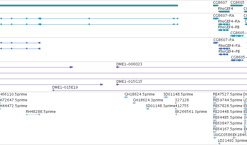This screenshot has width=247, height=145.
Task: Click the DME1-015G15 feature label
Action: pyautogui.click(x=129, y=82)
